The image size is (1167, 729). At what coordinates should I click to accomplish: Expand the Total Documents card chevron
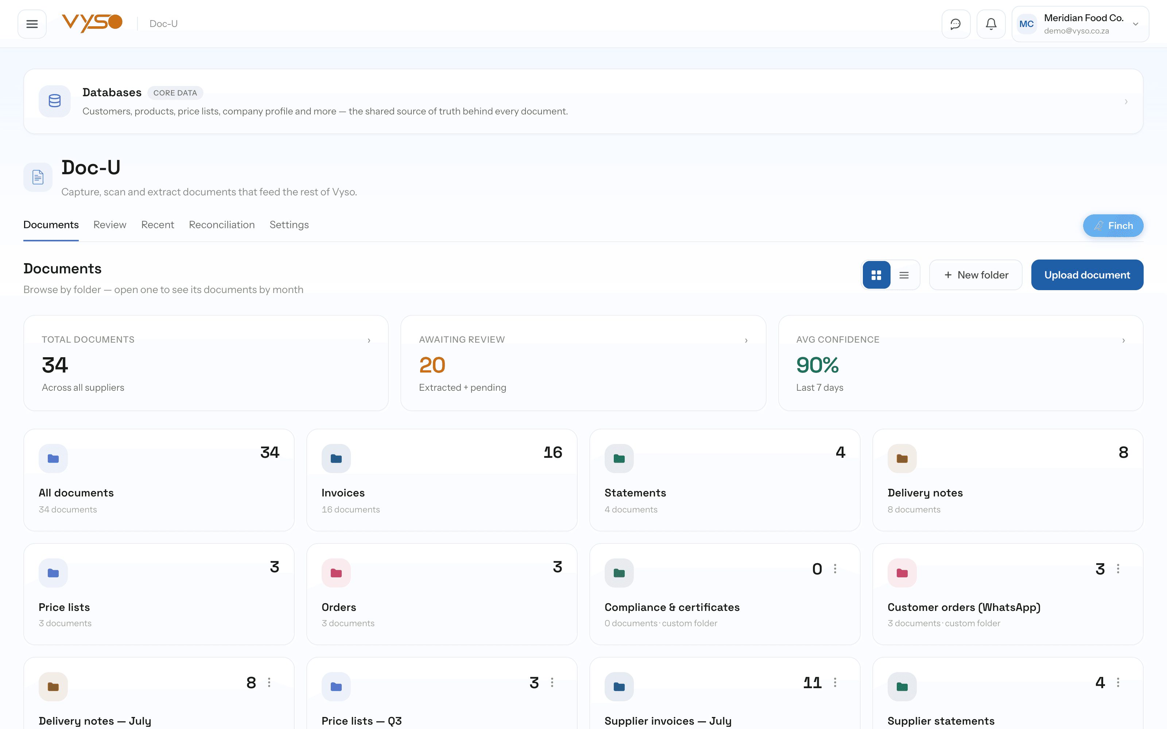[x=369, y=340]
